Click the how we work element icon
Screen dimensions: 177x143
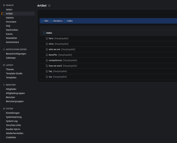point(47,66)
